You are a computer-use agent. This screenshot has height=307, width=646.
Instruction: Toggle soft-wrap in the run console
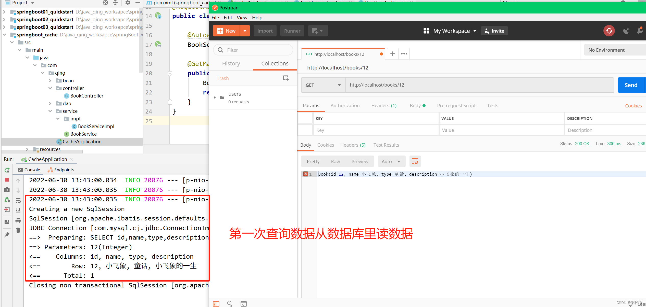(x=18, y=201)
